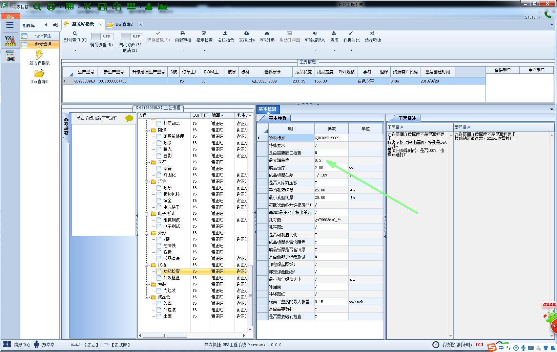The height and width of the screenshot is (352, 557).
Task: Open 设计算法 in component library
Action: coord(40,36)
